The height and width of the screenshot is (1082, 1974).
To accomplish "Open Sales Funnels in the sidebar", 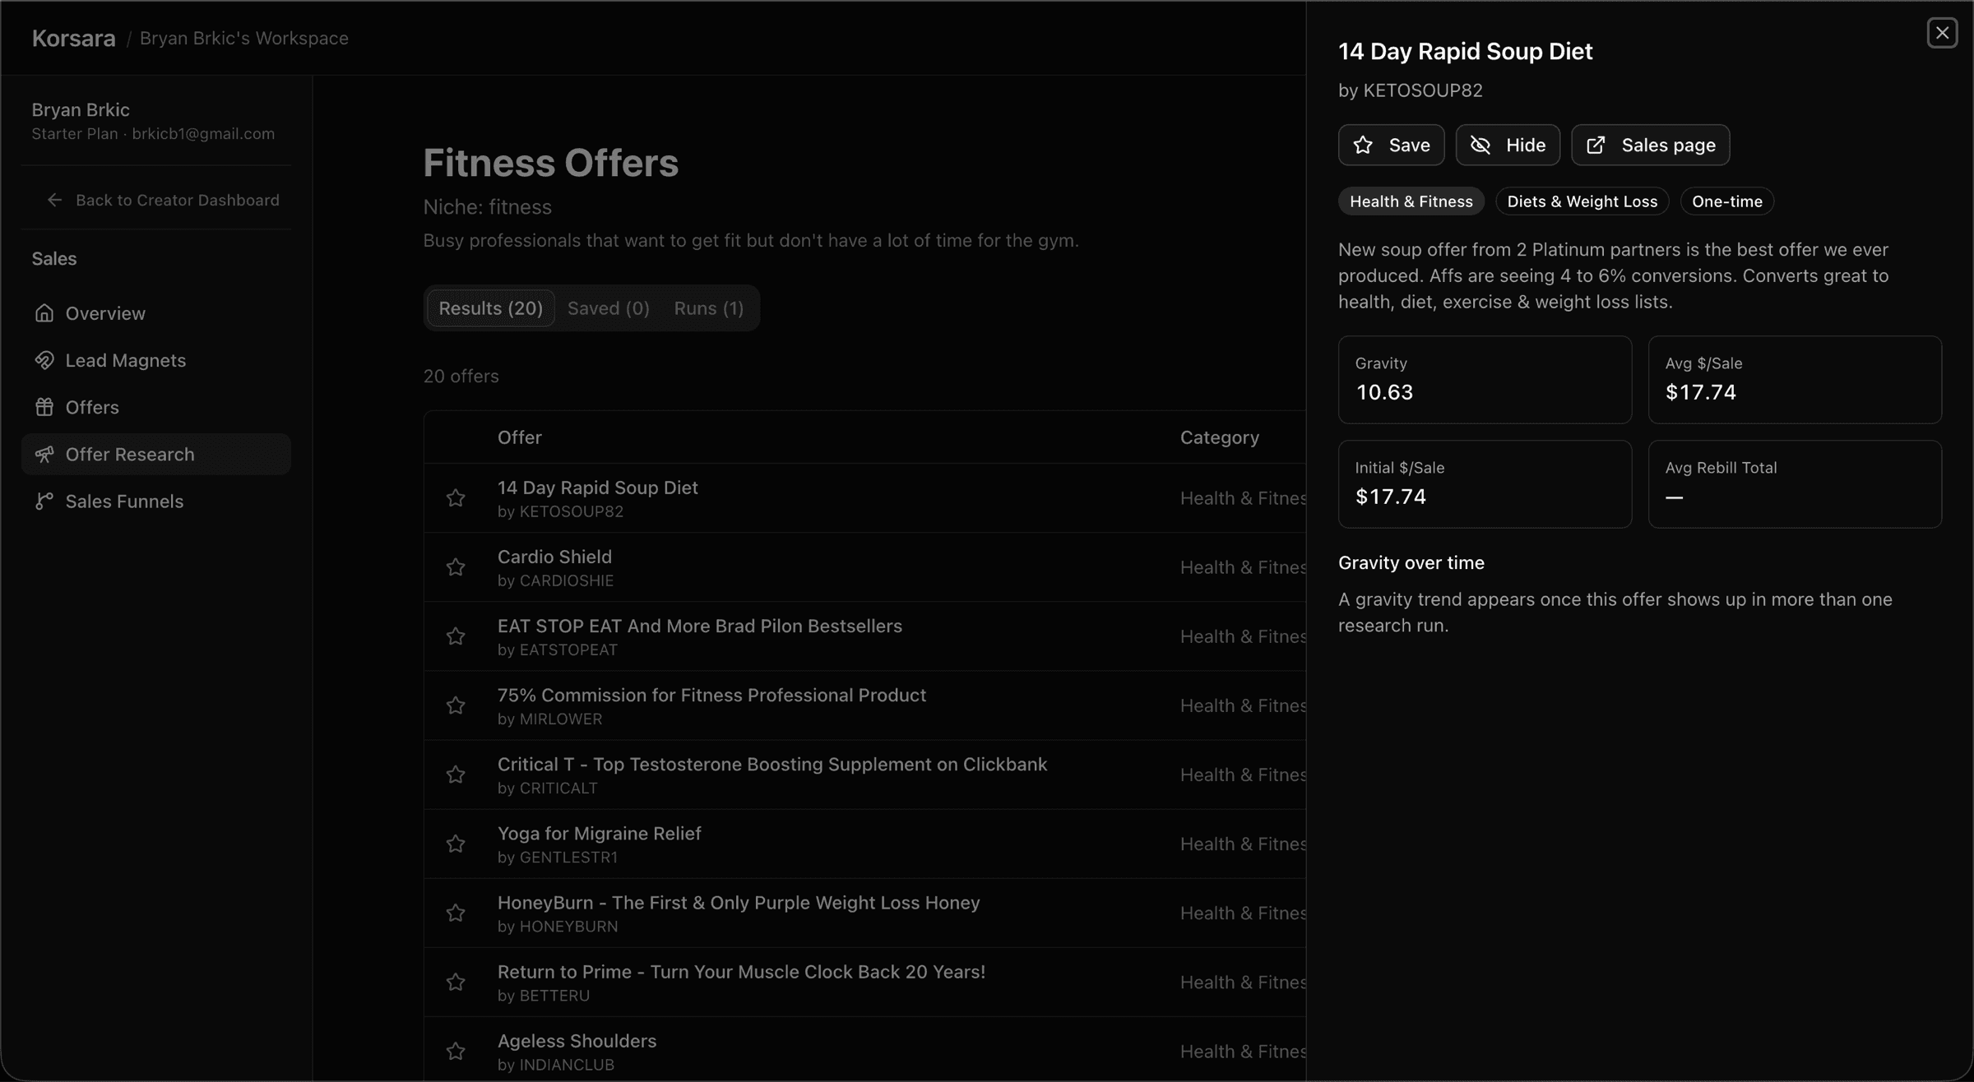I will coord(156,501).
